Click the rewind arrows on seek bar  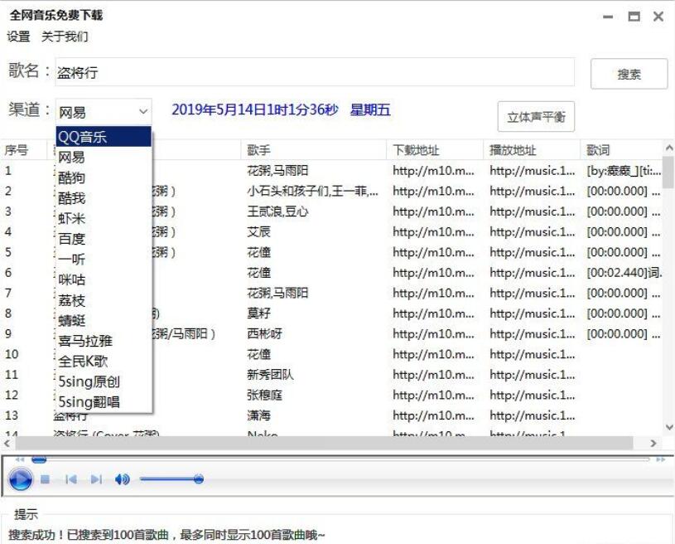(x=20, y=459)
